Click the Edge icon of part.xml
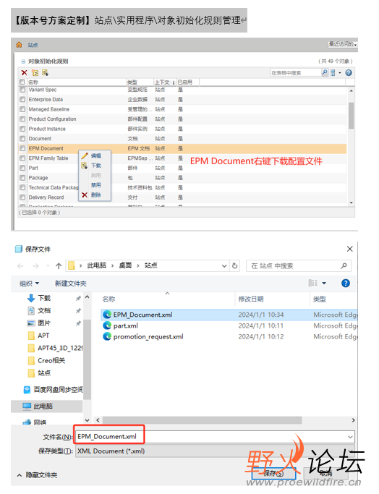The height and width of the screenshot is (494, 379). pyautogui.click(x=107, y=325)
